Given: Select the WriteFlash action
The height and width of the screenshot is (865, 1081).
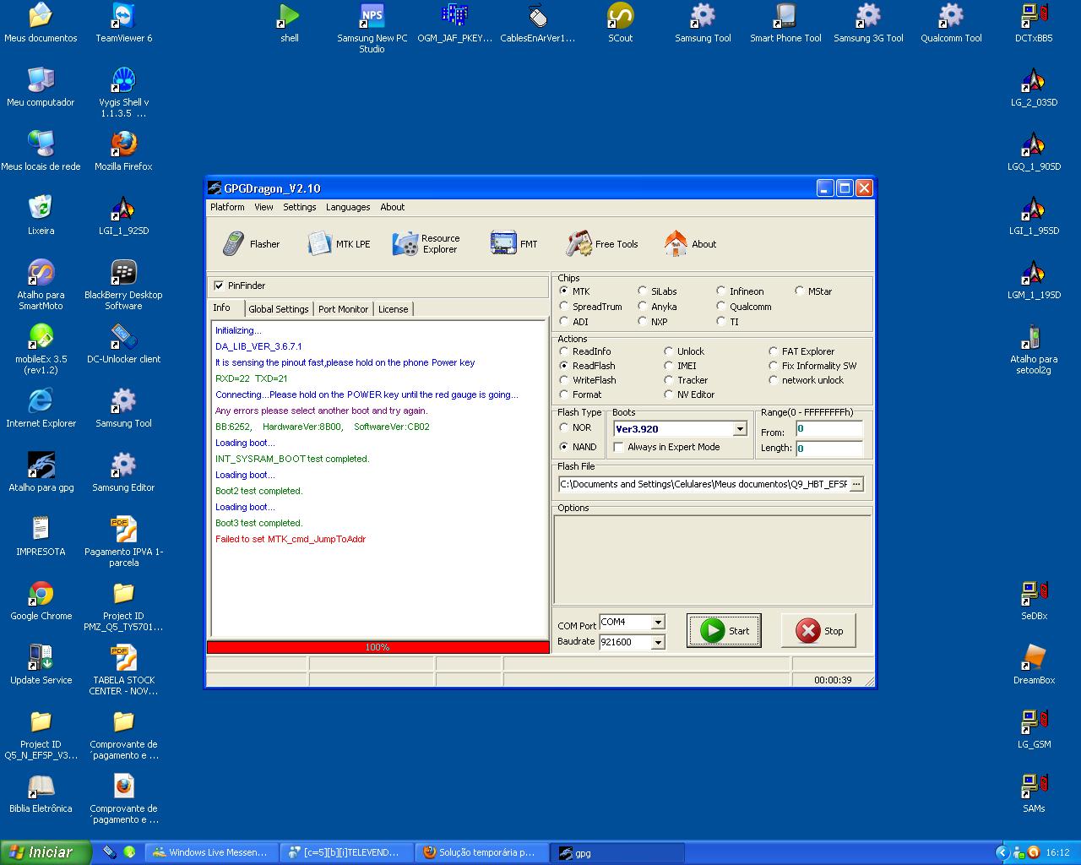Looking at the screenshot, I should point(564,380).
